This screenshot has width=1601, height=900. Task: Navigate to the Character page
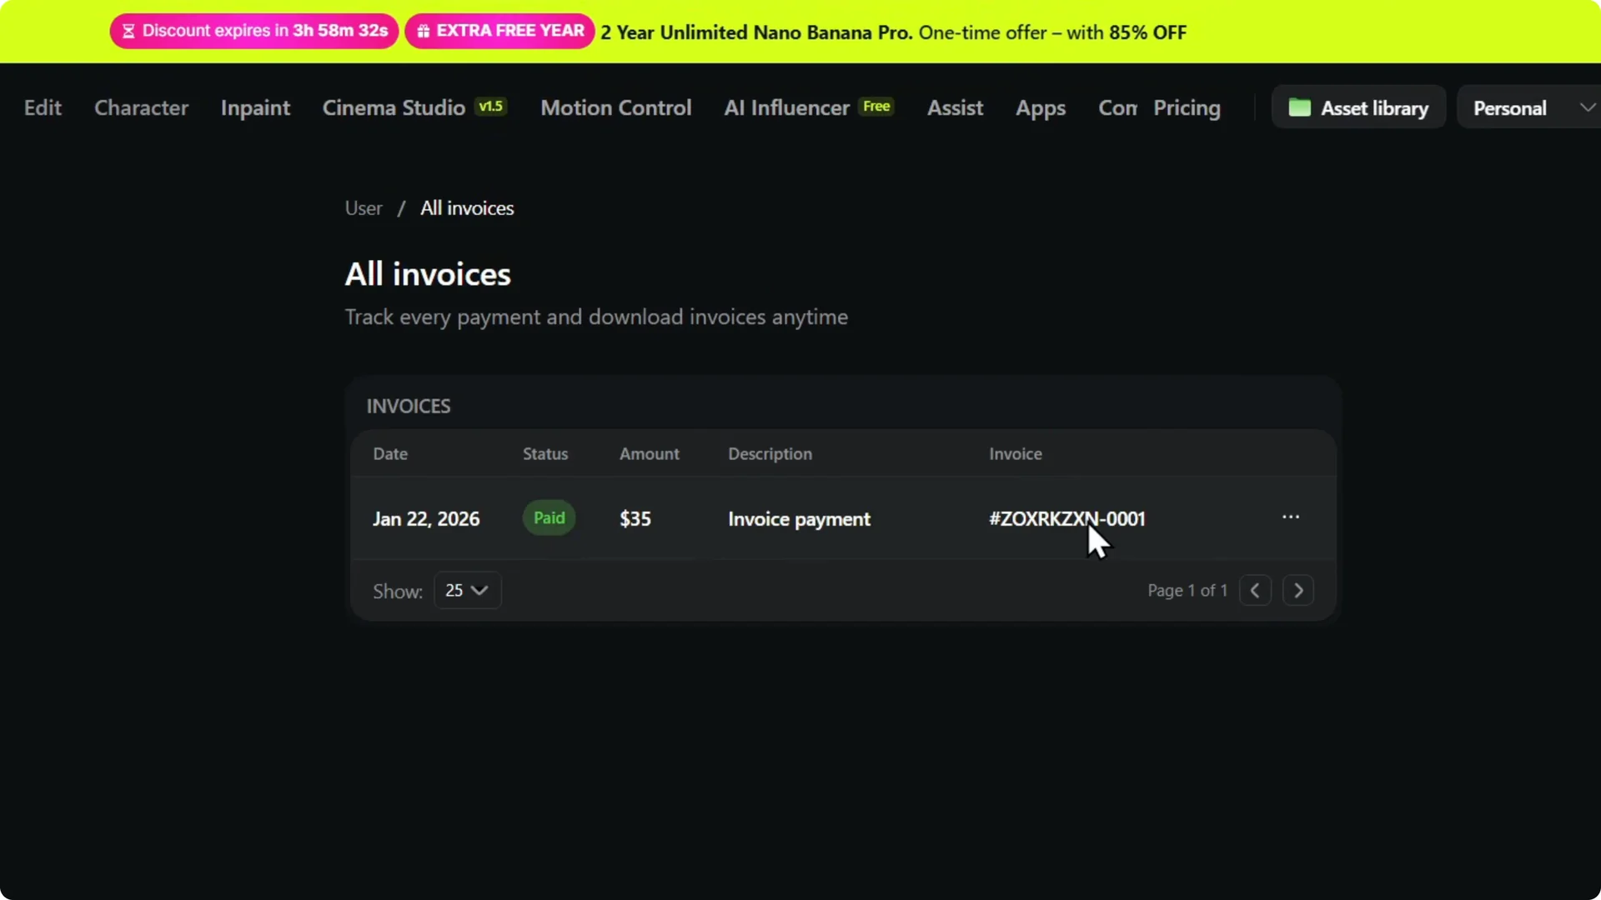tap(141, 107)
